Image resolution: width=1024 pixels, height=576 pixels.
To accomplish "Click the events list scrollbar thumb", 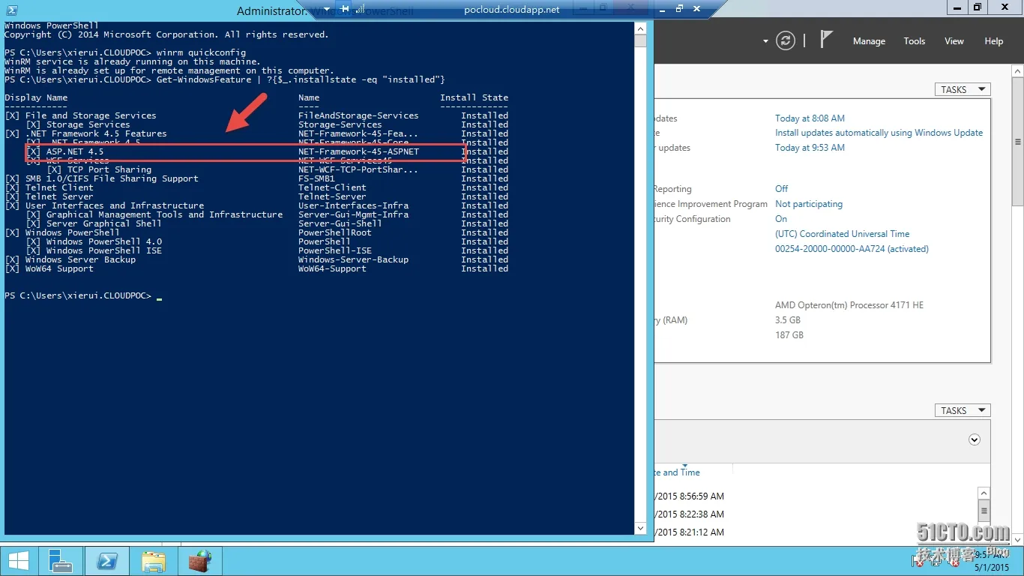I will 984,511.
